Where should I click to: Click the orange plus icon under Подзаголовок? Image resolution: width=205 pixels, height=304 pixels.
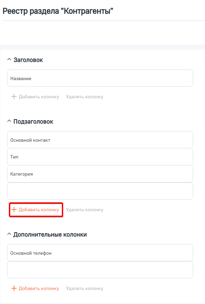pos(14,210)
